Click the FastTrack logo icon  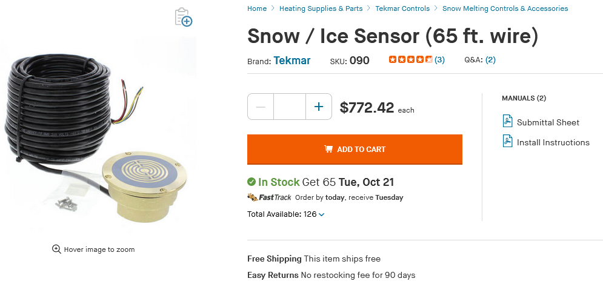(x=270, y=197)
